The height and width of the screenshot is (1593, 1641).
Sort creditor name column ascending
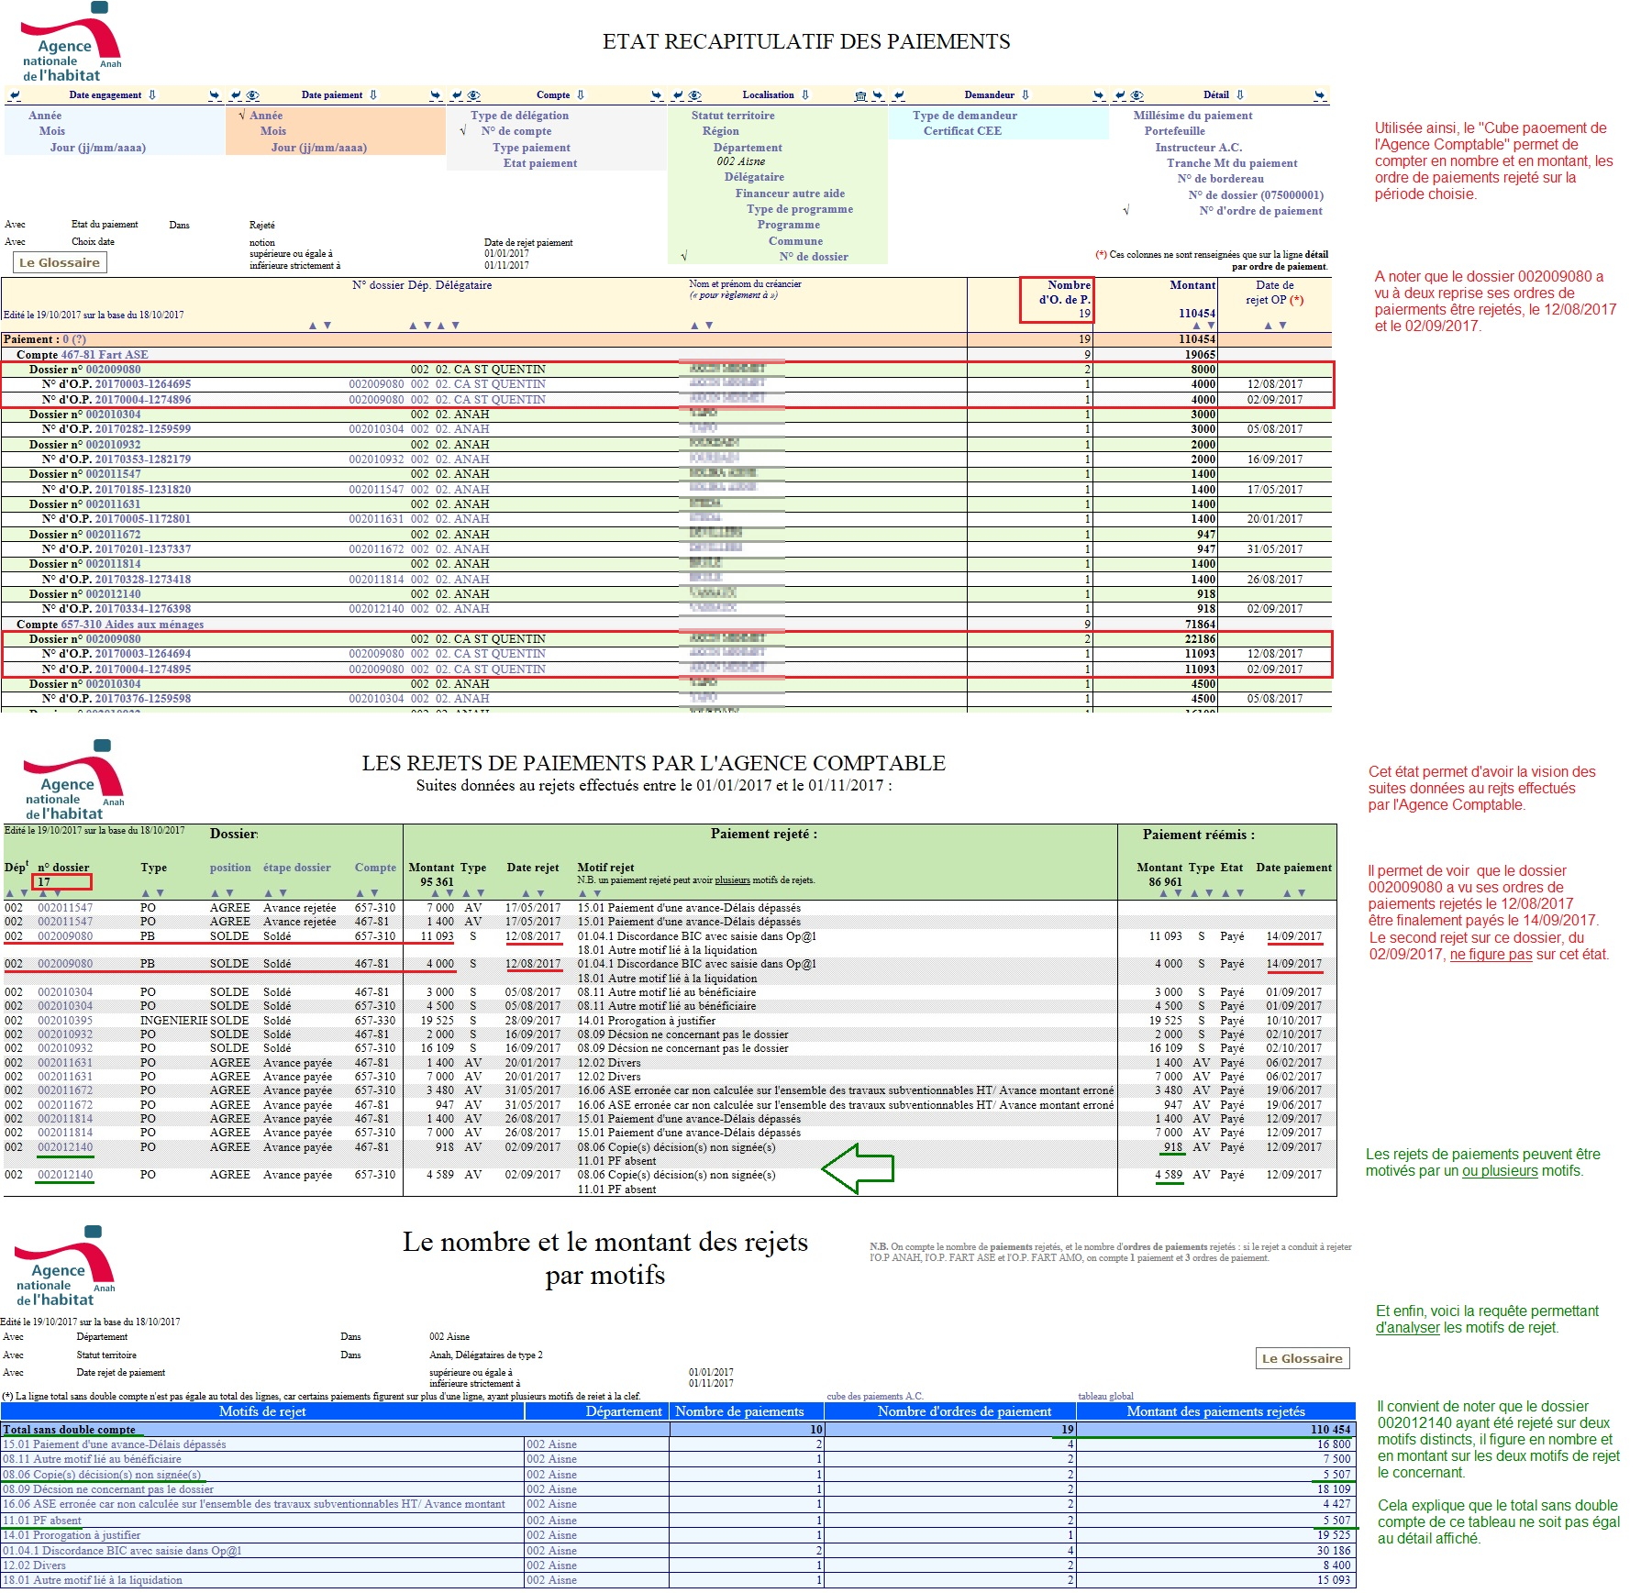(694, 326)
